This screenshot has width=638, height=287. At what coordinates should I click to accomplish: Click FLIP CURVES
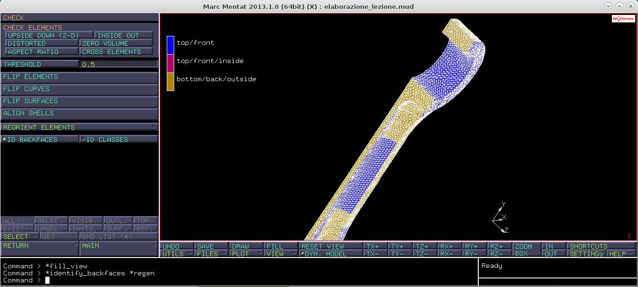point(79,89)
